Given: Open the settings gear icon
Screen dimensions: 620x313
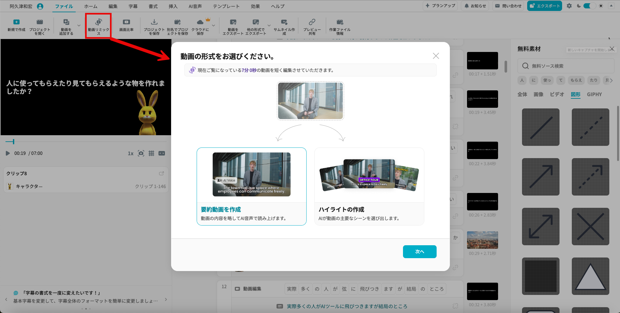Looking at the screenshot, I should point(569,6).
